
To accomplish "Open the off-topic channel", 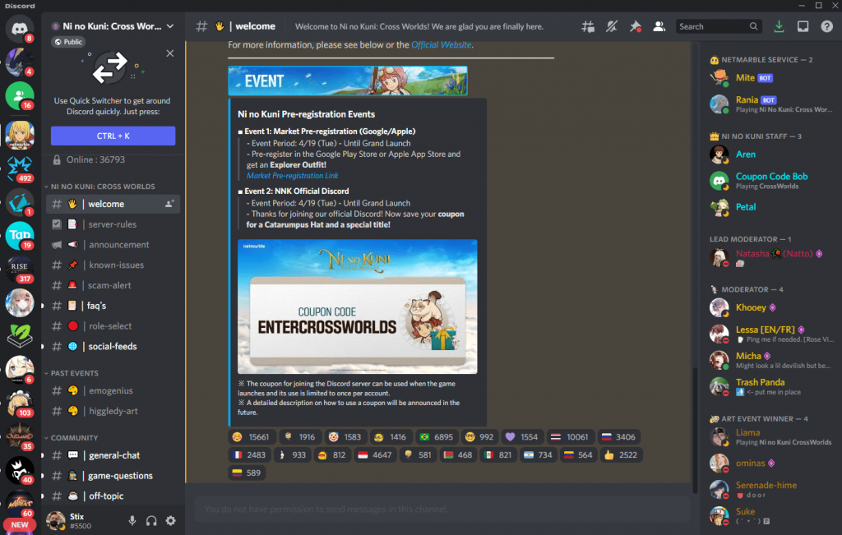I will (113, 496).
